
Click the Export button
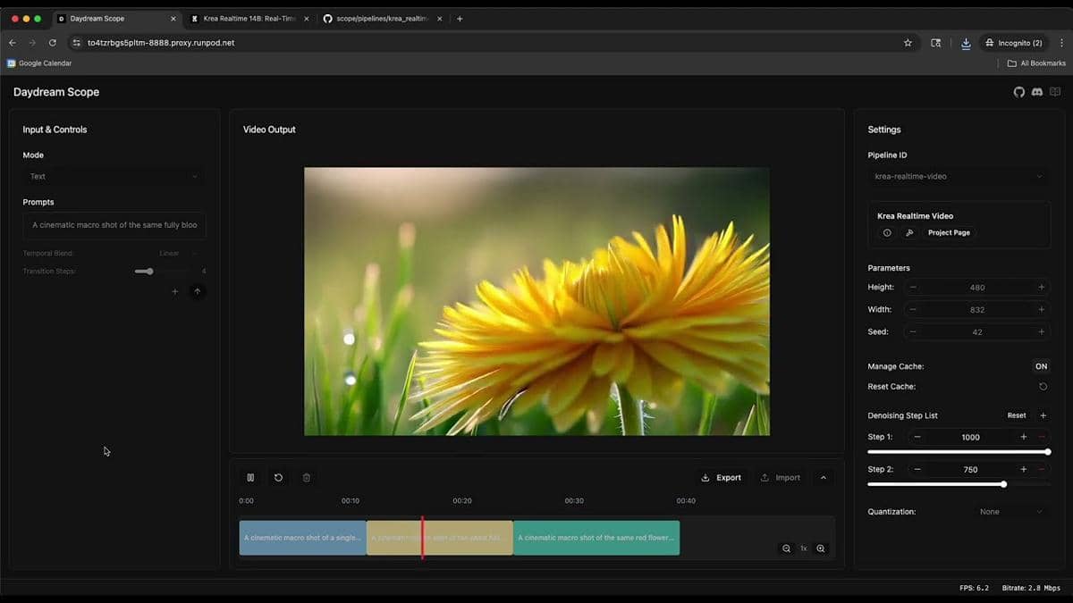(x=722, y=477)
